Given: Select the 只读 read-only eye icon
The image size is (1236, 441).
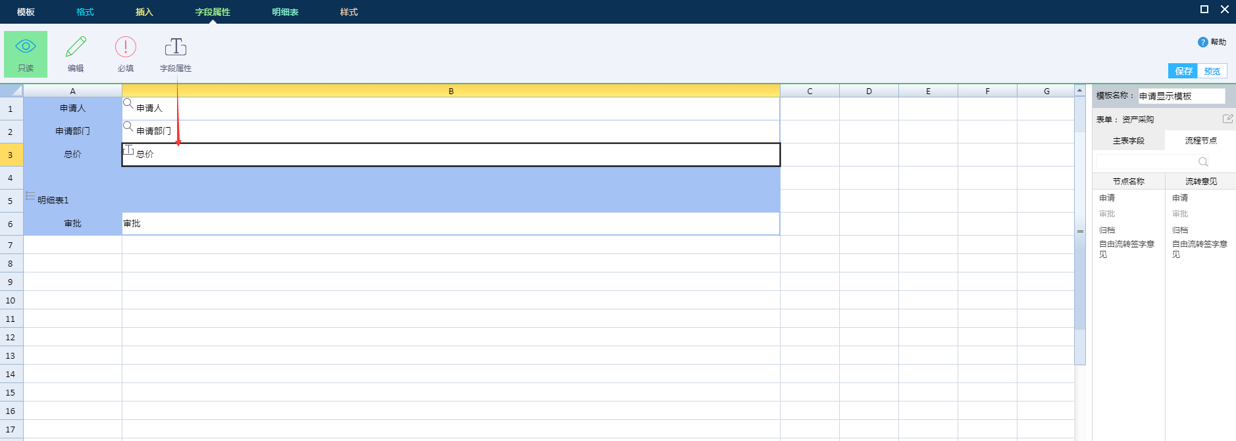Looking at the screenshot, I should 26,47.
